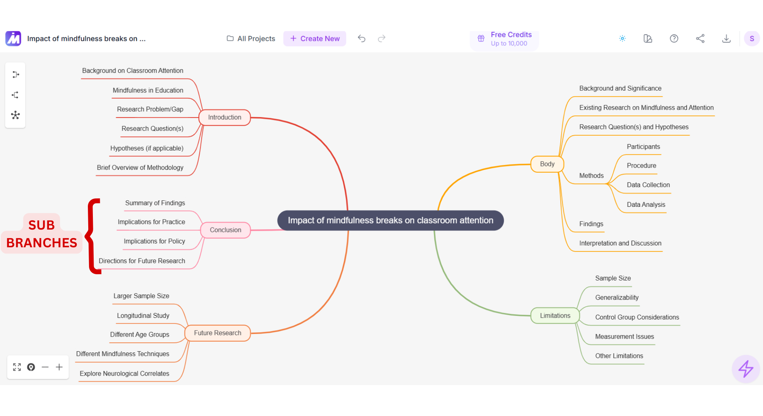Select the Participants node

point(644,147)
